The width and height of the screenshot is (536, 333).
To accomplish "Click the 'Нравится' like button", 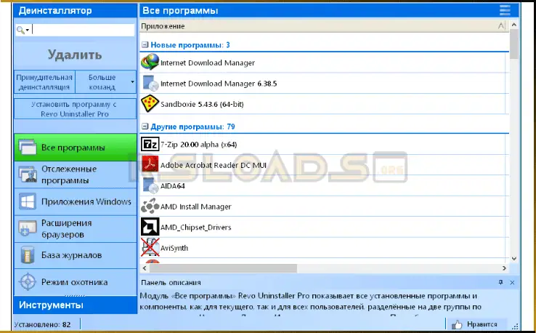I will click(476, 324).
